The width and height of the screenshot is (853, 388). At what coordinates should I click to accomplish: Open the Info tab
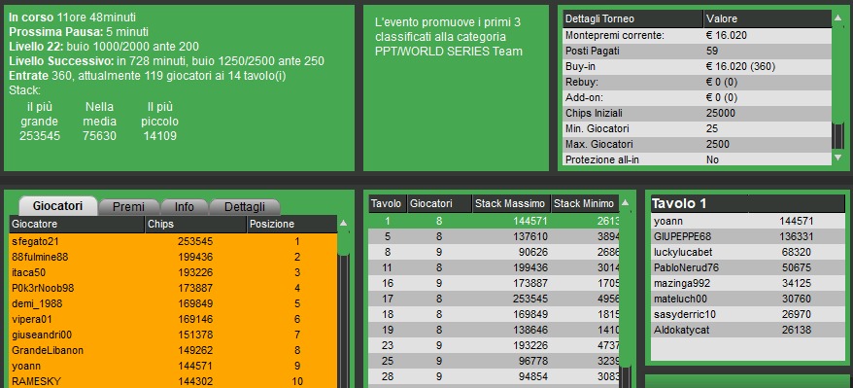184,207
